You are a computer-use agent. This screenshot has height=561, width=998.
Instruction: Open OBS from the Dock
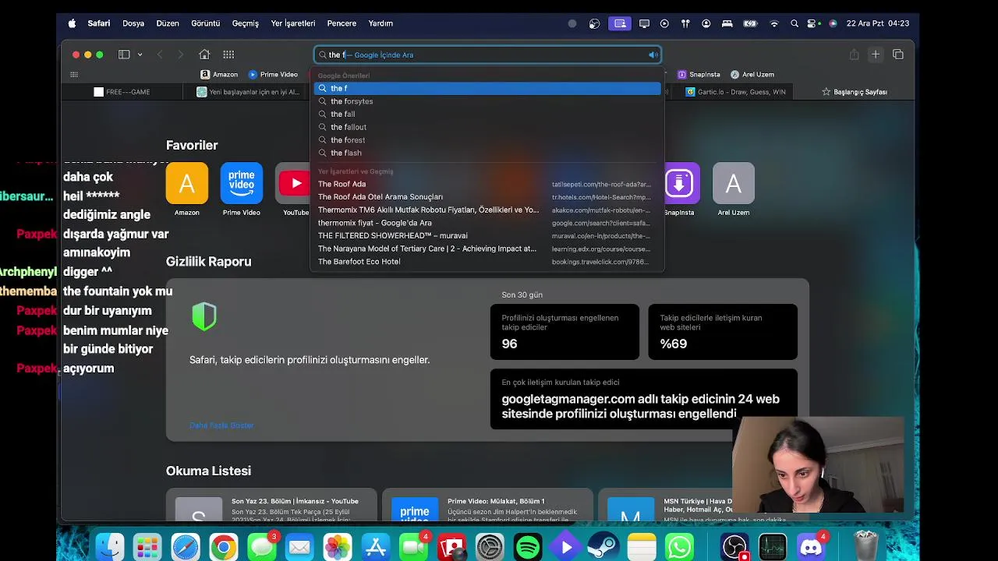pos(734,547)
